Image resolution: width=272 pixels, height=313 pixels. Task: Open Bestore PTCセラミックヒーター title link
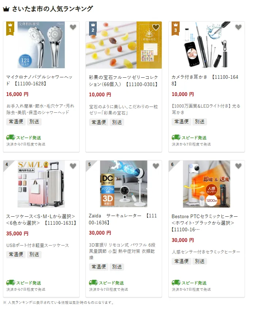pos(205,223)
